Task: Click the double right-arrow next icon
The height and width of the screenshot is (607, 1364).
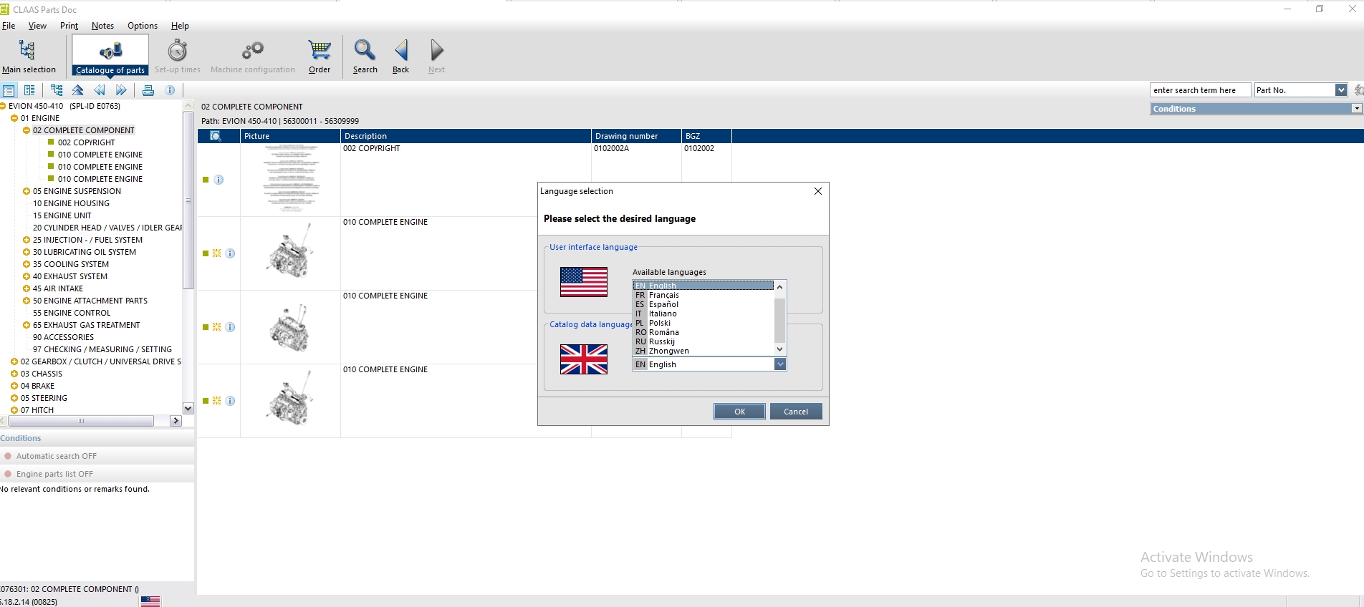Action: tap(121, 90)
